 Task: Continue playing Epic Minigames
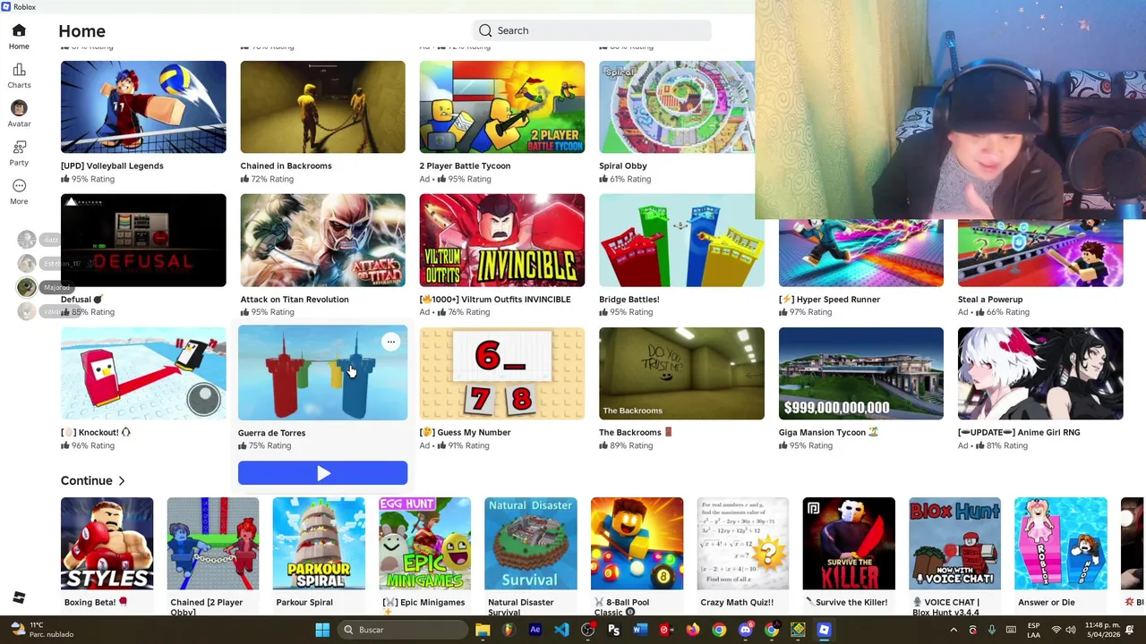tap(424, 544)
